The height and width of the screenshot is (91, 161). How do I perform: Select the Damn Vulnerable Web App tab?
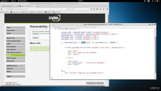27,6
